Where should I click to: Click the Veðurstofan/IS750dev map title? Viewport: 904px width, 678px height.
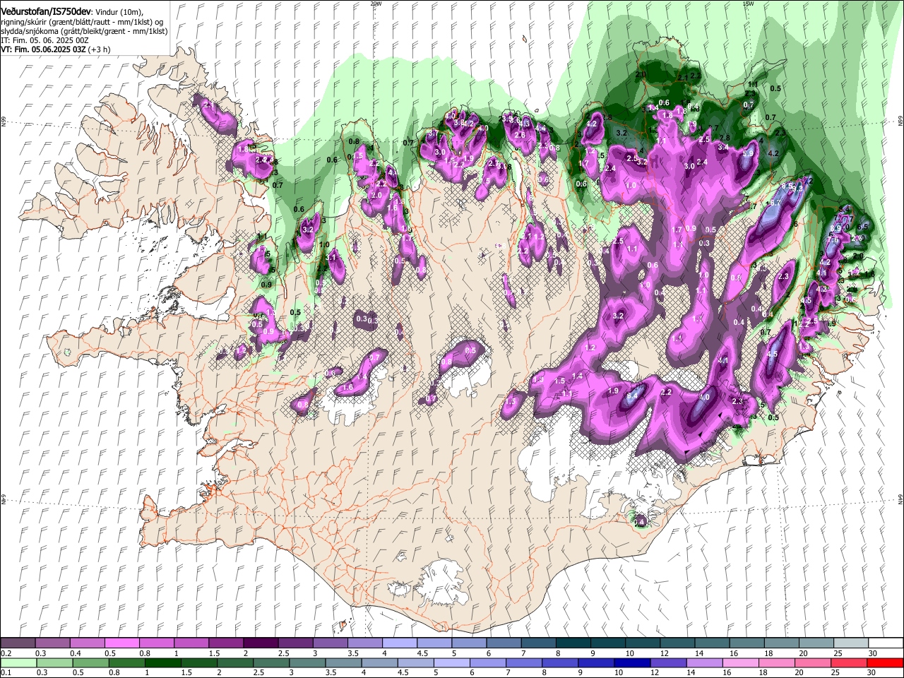[46, 12]
